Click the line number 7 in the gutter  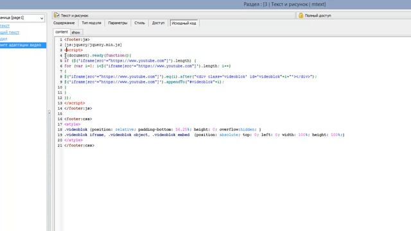61,71
